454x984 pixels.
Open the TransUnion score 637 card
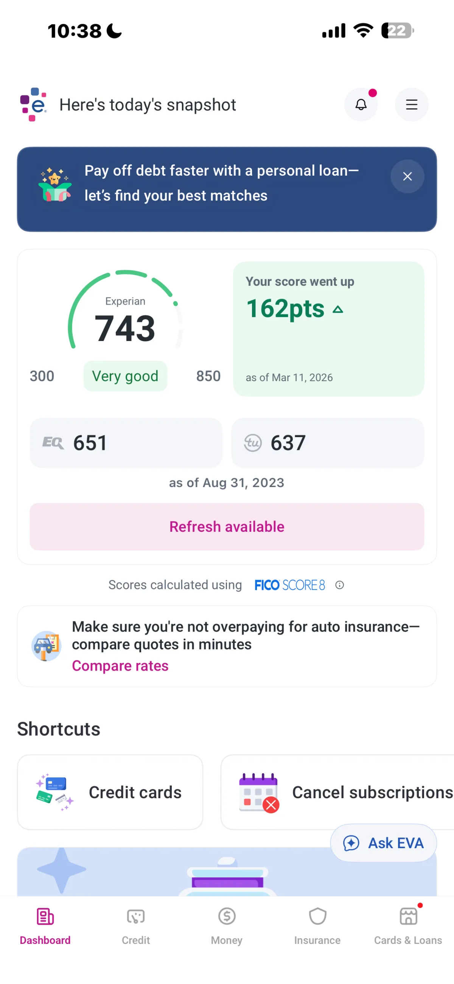[327, 443]
